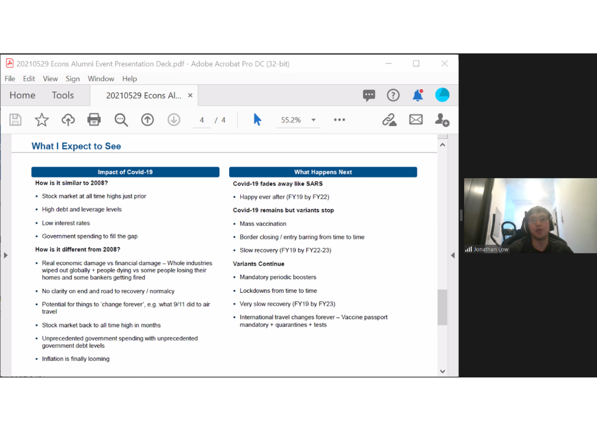Screen dimensions: 597x448
Task: Select the arrow selection tool
Action: (x=257, y=120)
